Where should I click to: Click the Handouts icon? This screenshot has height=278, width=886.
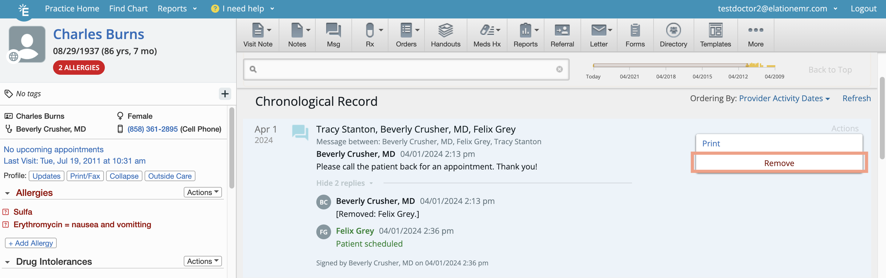[x=445, y=34]
